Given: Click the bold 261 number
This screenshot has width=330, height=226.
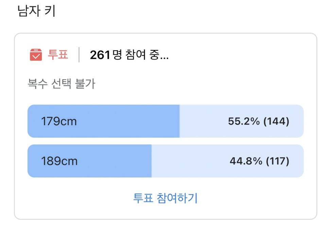Looking at the screenshot, I should (x=100, y=55).
